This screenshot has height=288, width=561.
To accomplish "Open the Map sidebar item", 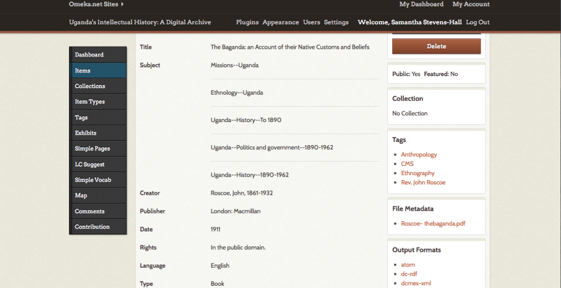I will (81, 195).
